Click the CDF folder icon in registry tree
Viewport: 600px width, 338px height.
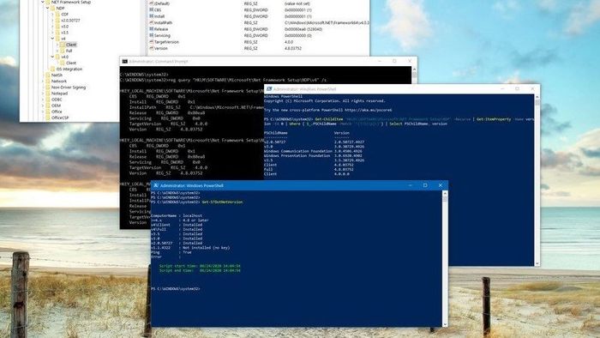(x=57, y=15)
